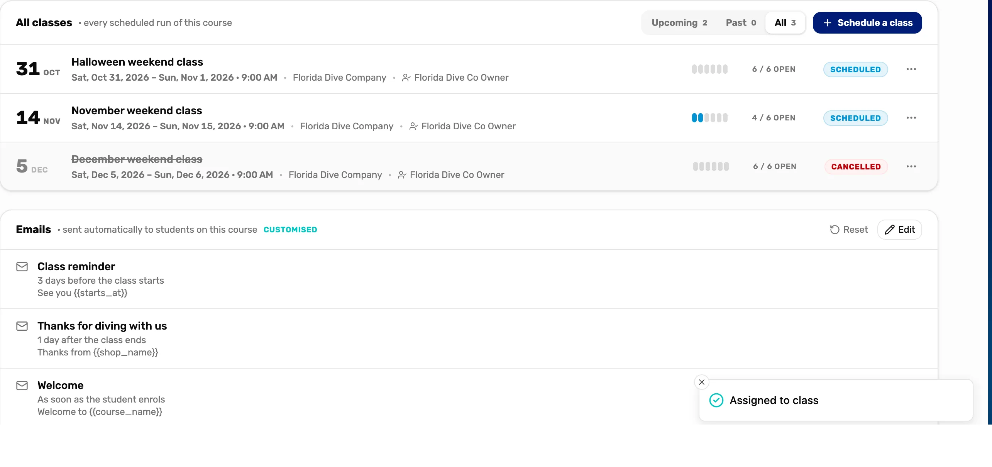Screen dimensions: 992x467
Task: Click 'Thanks from {{shop_name}}' text
Action: click(x=98, y=352)
